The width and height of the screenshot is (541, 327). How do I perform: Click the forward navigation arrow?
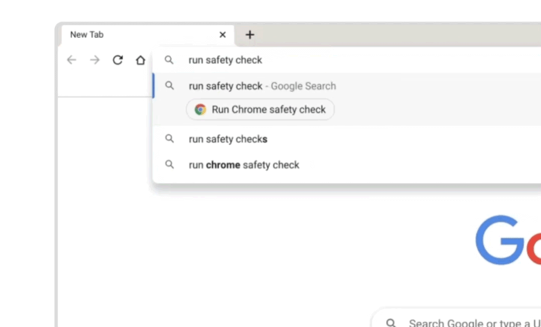point(95,60)
